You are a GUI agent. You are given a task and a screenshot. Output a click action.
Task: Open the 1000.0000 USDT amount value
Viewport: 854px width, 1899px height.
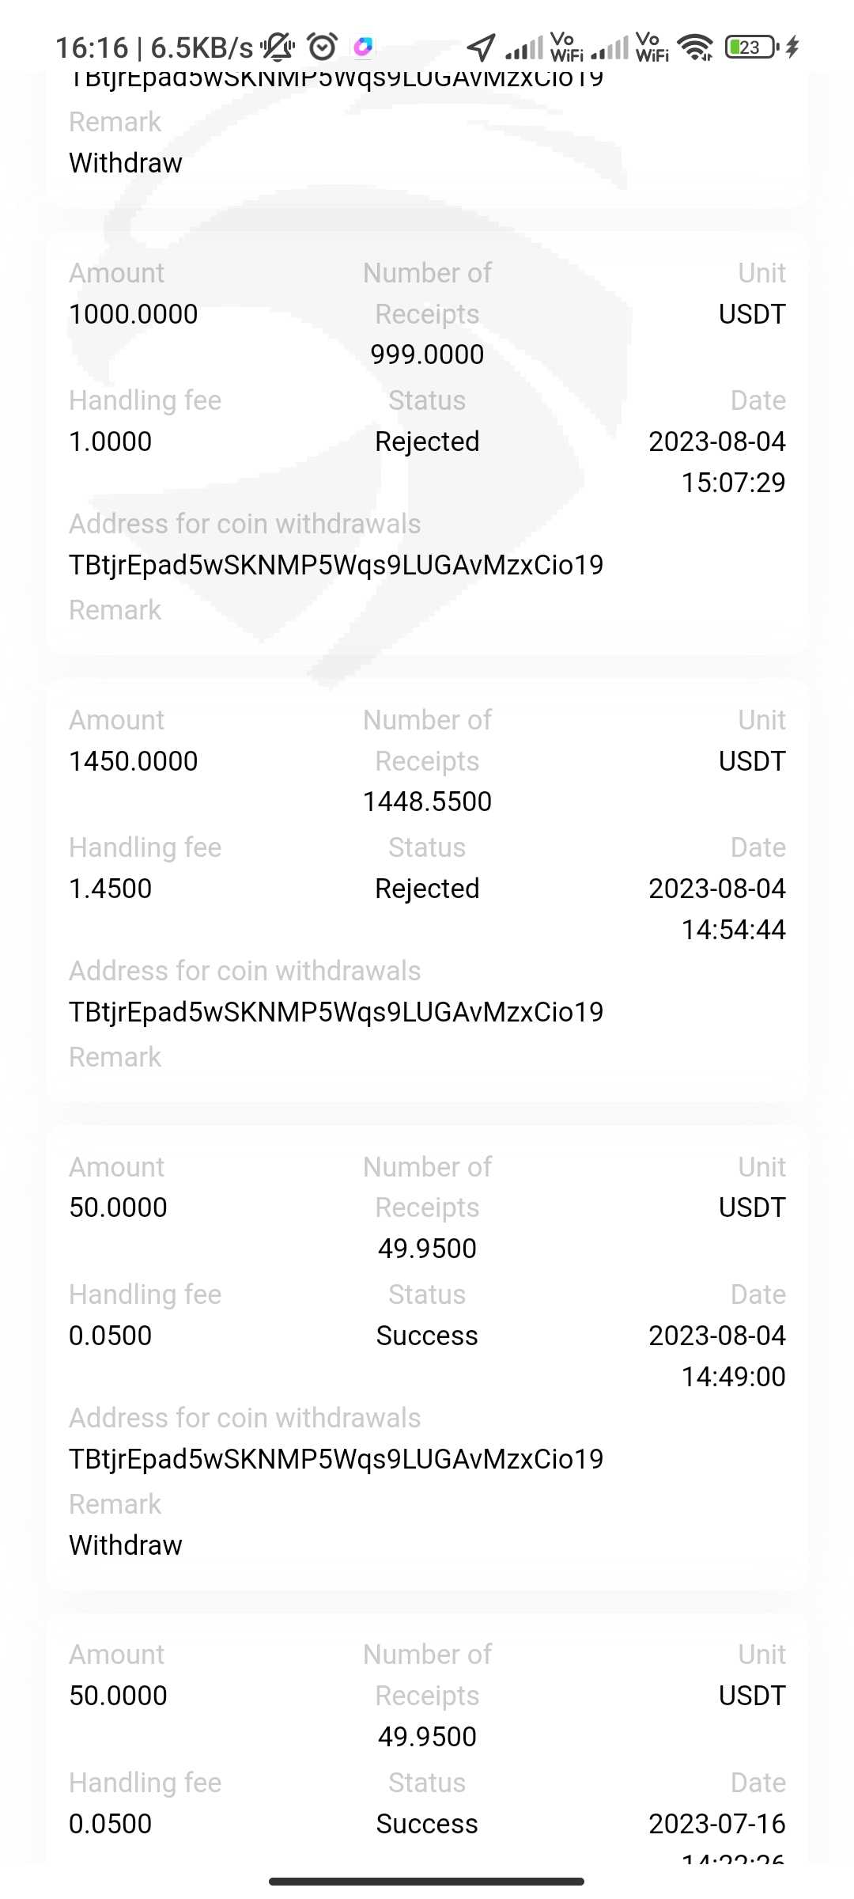[134, 314]
